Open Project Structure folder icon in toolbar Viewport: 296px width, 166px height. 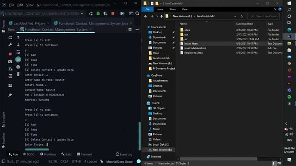[x=122, y=13]
